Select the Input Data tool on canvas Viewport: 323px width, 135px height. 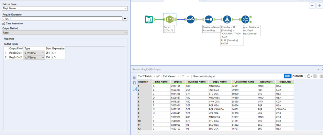click(x=149, y=19)
